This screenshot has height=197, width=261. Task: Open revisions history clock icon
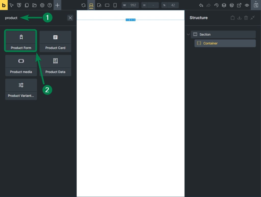(216, 5)
